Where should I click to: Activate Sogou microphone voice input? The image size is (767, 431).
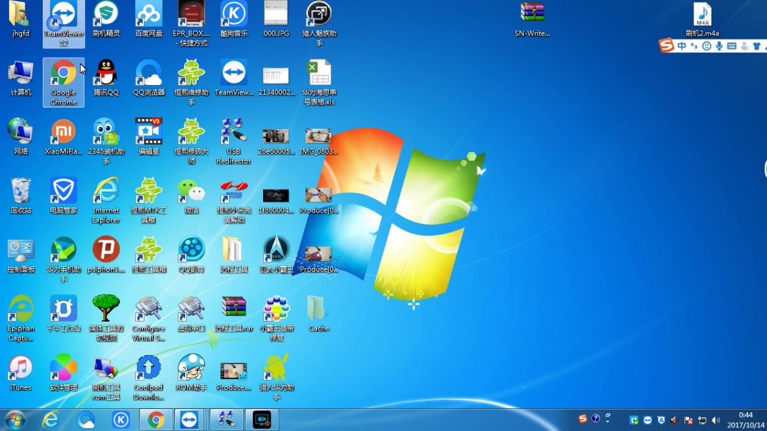point(719,46)
